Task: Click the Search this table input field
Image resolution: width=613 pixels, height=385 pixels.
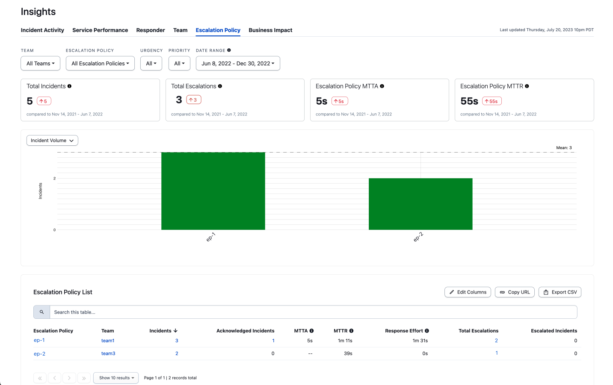Action: pyautogui.click(x=314, y=312)
